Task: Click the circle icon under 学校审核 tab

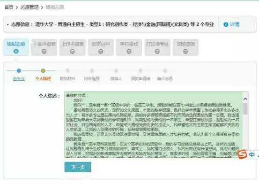Action: pyautogui.click(x=129, y=52)
